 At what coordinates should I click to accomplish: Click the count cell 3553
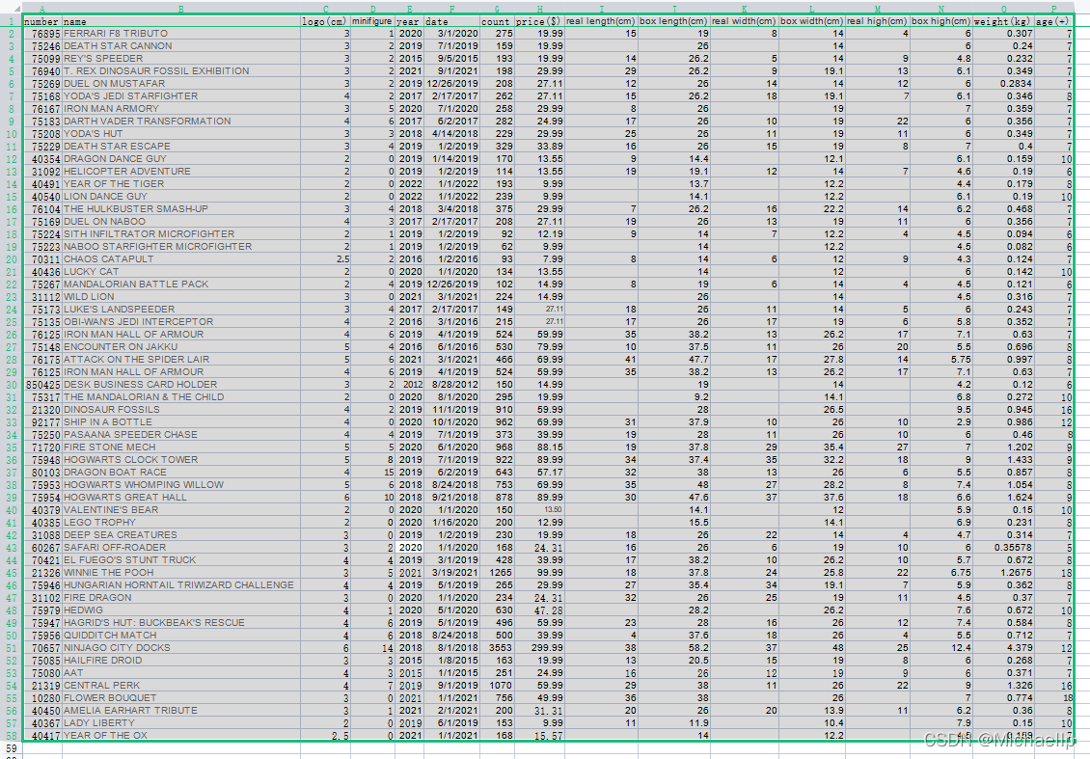point(497,648)
